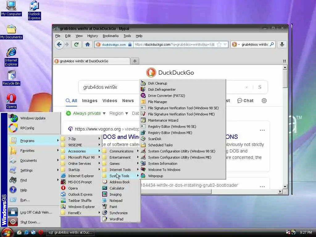Expand the Games submenu
The height and width of the screenshot is (237, 316).
(x=120, y=164)
